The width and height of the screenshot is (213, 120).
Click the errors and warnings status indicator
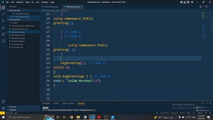[x=9, y=113]
